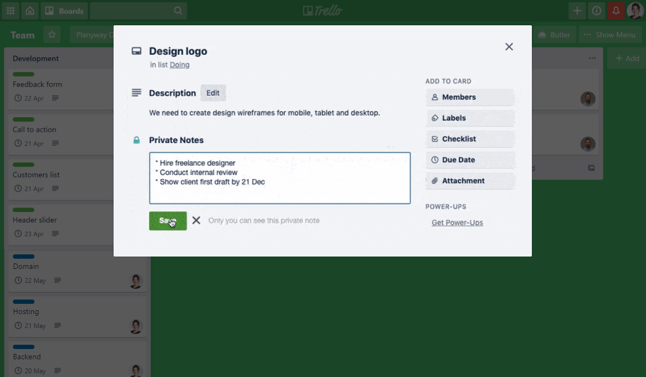Go to Trello home icon
Screen dimensions: 646x377
point(30,11)
